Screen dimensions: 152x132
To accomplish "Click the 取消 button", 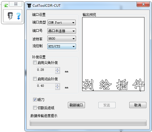I will pyautogui.click(x=138, y=105).
